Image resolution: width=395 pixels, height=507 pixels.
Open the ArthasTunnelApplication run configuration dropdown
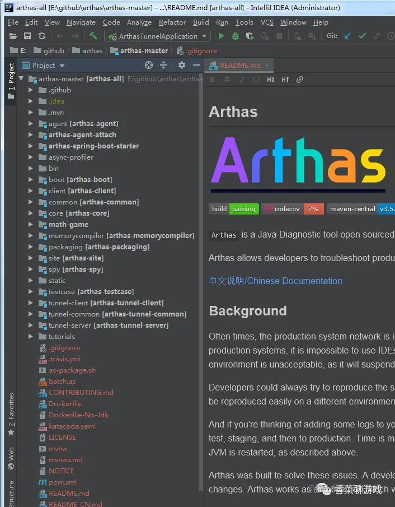pyautogui.click(x=158, y=36)
